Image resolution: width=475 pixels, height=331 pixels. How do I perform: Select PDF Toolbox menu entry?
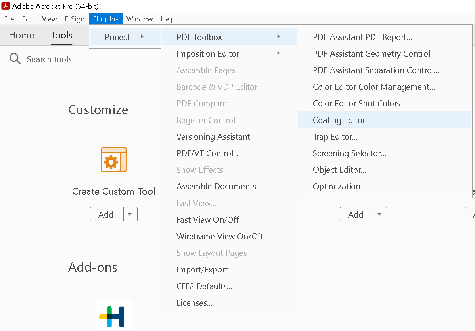pos(229,37)
